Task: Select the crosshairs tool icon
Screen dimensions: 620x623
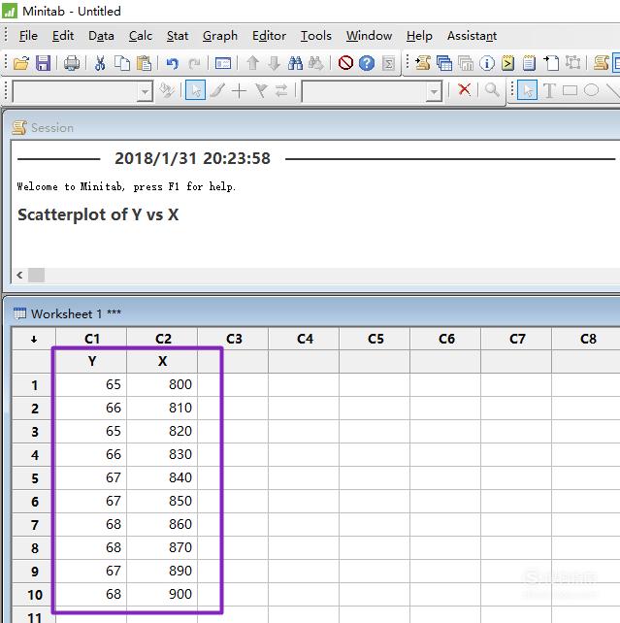Action: (239, 91)
